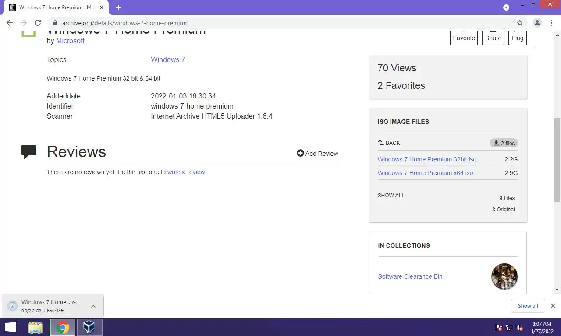The image size is (561, 336).
Task: Download Windows 7 Home Premium x64.iso
Action: pyautogui.click(x=425, y=173)
